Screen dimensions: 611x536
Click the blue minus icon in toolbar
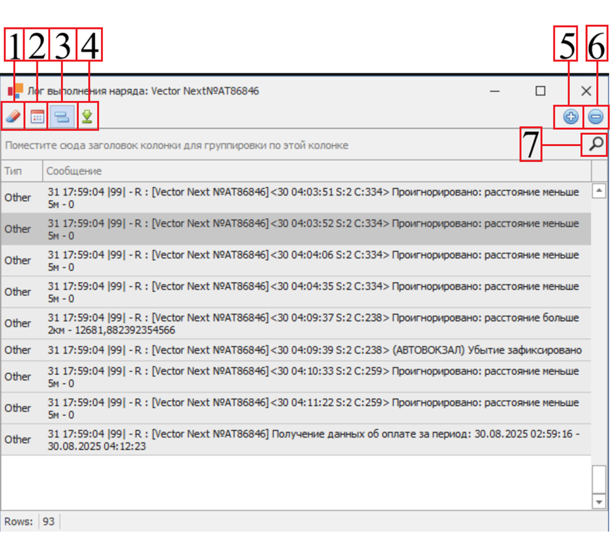[x=596, y=117]
